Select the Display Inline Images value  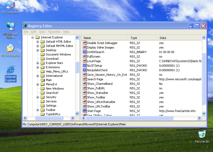pyautogui.click(x=101, y=47)
